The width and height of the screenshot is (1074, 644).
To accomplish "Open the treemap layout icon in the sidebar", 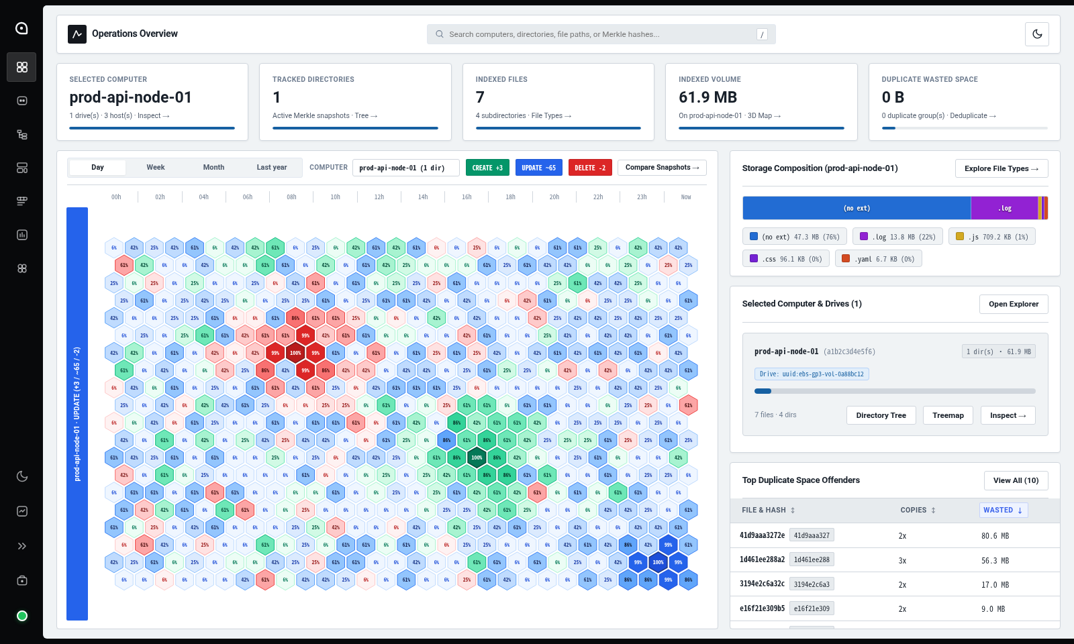I will (x=21, y=168).
